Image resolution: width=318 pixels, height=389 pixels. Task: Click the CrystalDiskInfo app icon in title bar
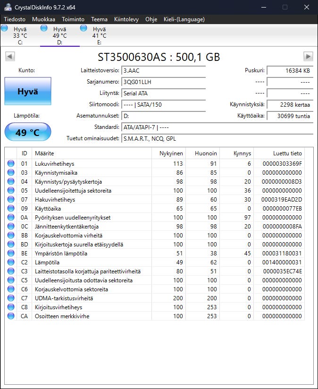pyautogui.click(x=7, y=8)
